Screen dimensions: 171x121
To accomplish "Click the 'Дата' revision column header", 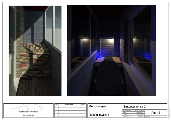I will pos(83,105).
